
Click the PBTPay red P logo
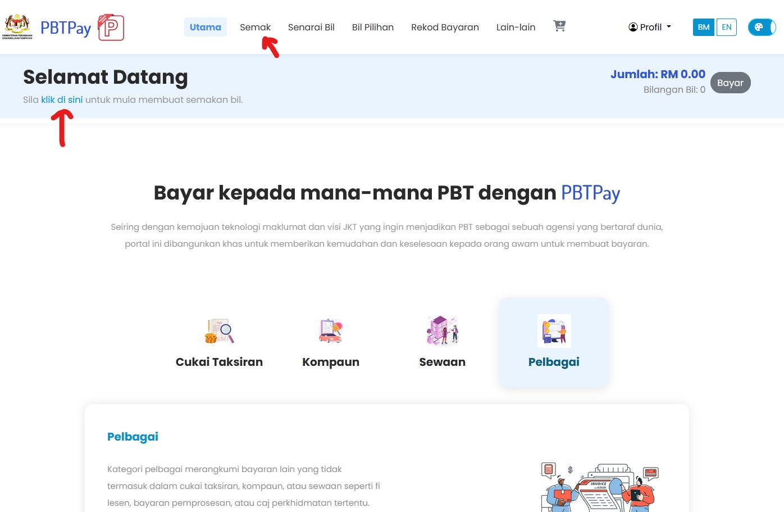coord(111,28)
